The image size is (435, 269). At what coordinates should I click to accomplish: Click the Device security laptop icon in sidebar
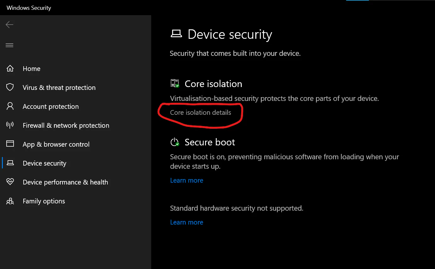[x=10, y=163]
